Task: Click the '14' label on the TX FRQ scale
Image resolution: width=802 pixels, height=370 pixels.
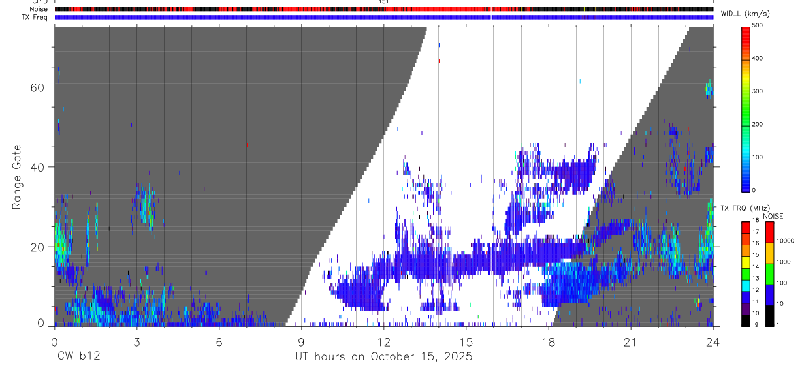Action: 756,266
